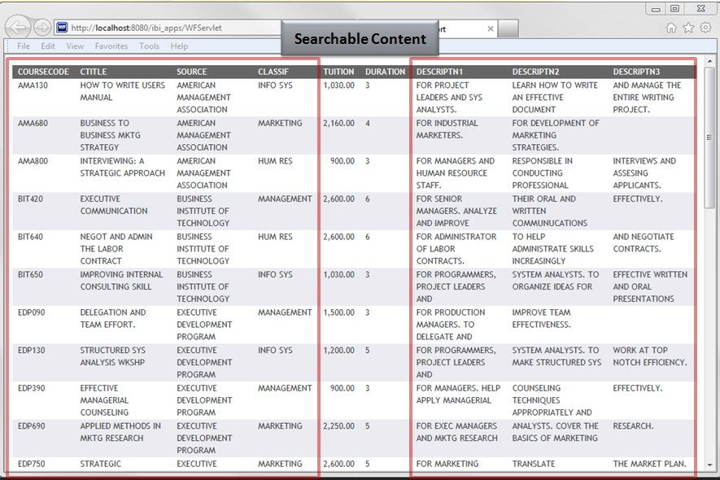Open the Help menu
720x480 pixels.
click(x=179, y=46)
